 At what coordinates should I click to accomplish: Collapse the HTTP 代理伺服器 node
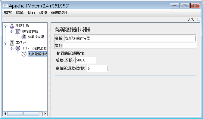pos(11,49)
